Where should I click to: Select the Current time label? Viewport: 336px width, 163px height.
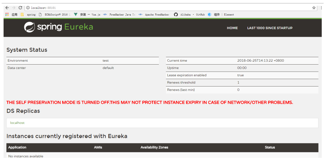click(177, 61)
